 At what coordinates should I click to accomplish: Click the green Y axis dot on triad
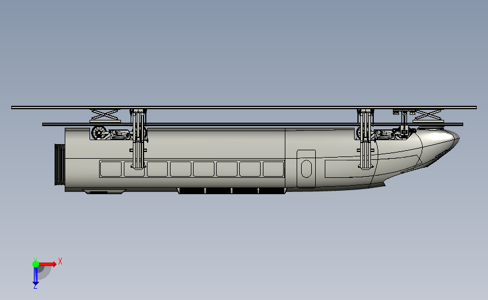tap(35, 264)
